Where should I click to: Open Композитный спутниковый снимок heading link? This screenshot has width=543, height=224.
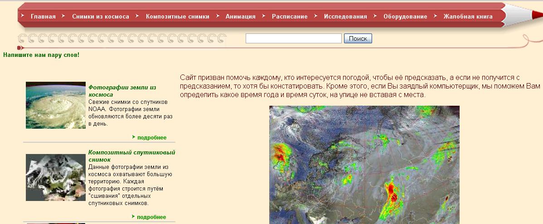click(x=131, y=156)
